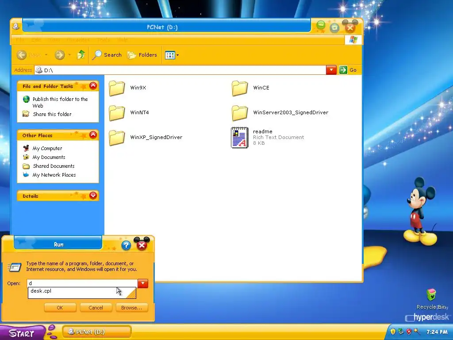The image size is (453, 340).
Task: Click the globe icon beside Publish
Action: coord(26,99)
